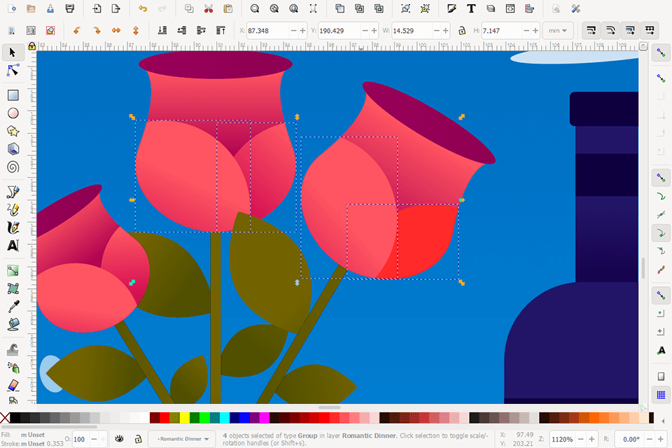672x448 pixels.
Task: Click the X position input field
Action: [267, 31]
